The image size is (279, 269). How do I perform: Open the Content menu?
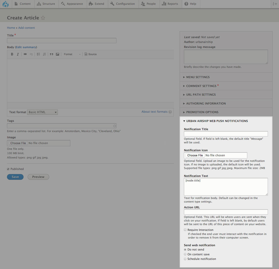point(22,4)
